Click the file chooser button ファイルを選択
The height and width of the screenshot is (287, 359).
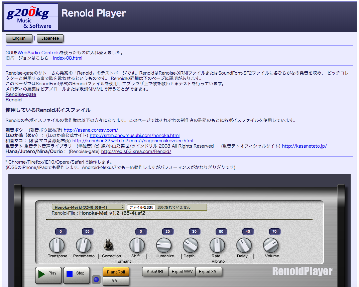point(141,207)
